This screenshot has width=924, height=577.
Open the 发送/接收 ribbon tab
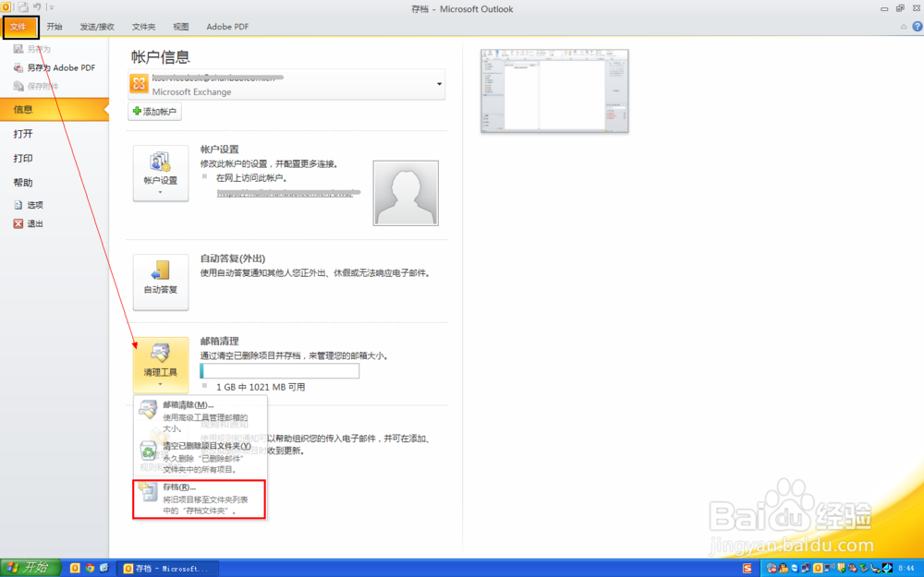(x=97, y=27)
